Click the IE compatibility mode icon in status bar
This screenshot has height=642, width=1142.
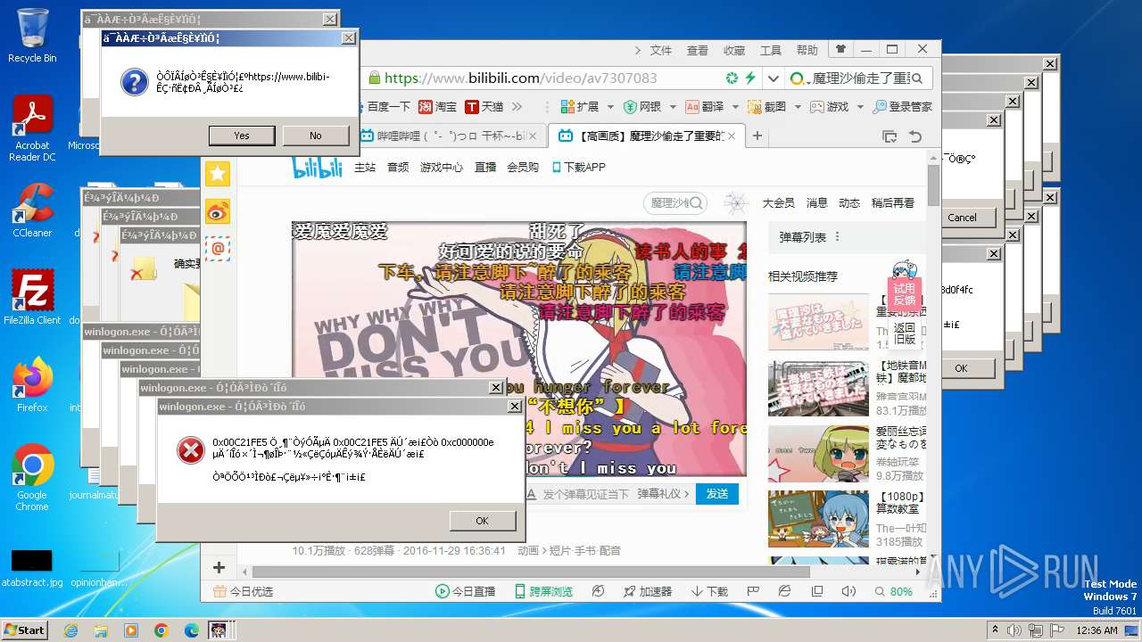[x=784, y=591]
